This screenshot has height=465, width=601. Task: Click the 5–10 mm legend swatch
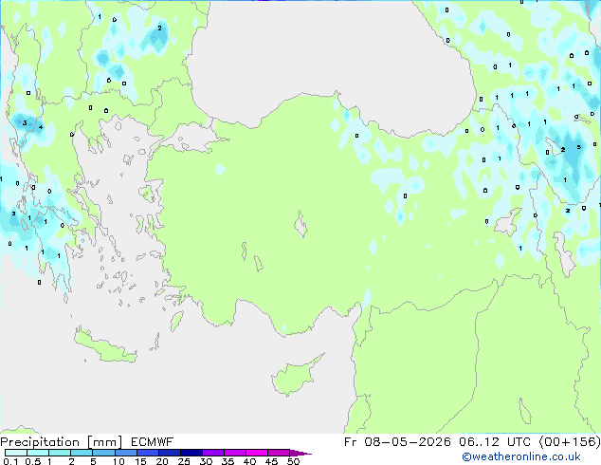tap(103, 453)
